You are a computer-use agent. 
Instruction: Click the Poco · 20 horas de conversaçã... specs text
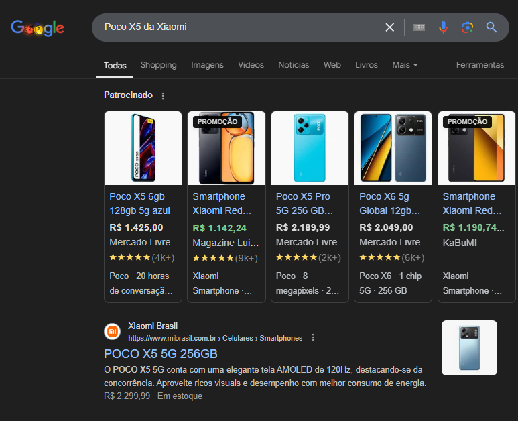tap(141, 283)
